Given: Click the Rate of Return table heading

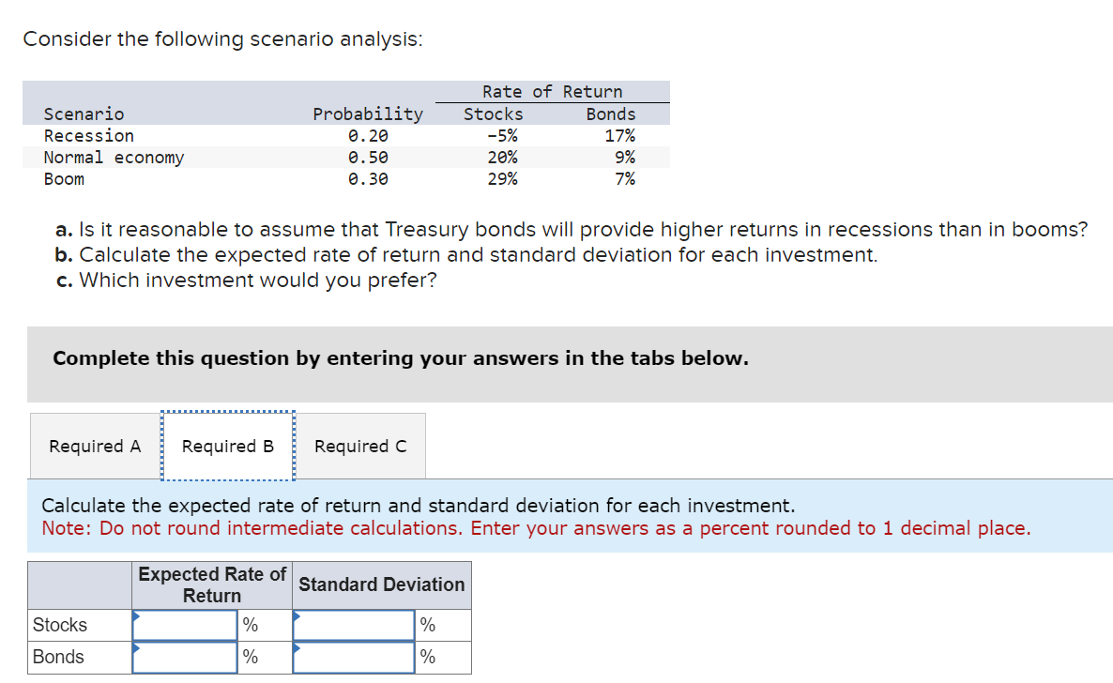Looking at the screenshot, I should (551, 91).
